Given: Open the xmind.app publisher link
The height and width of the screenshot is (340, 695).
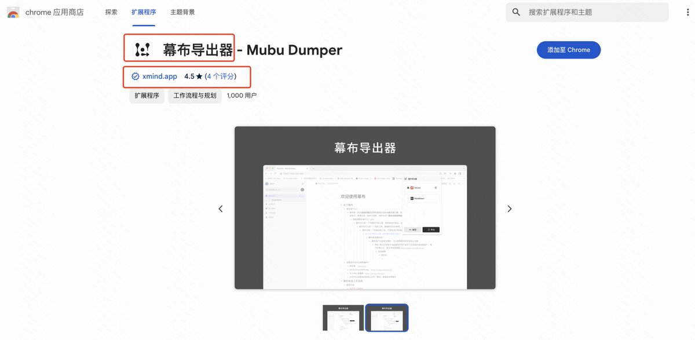Looking at the screenshot, I should click(160, 76).
